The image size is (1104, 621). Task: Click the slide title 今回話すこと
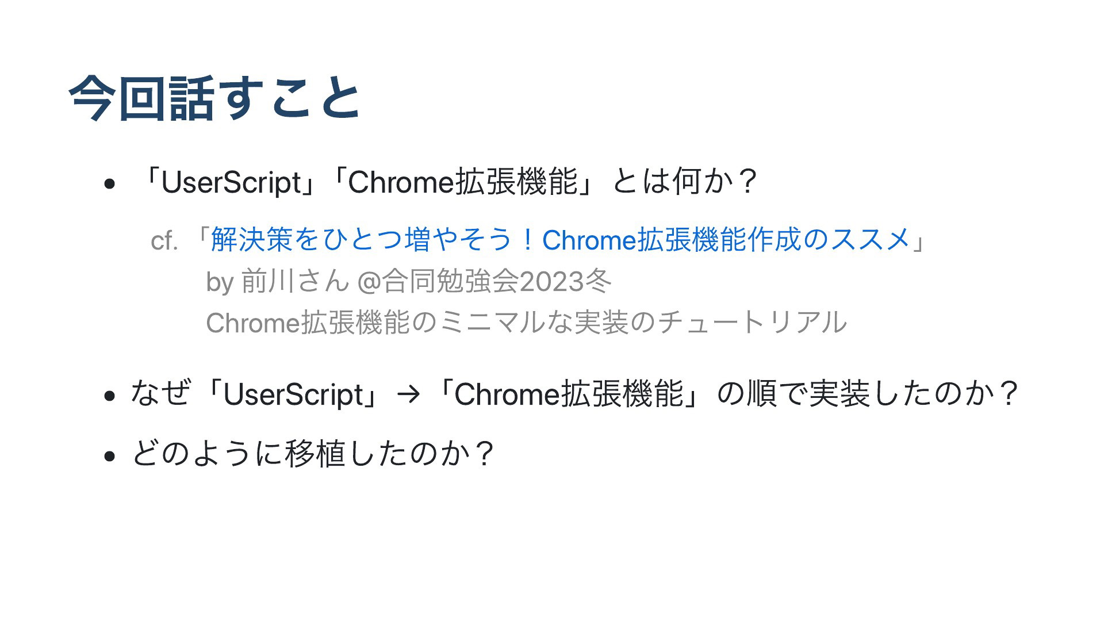click(215, 98)
